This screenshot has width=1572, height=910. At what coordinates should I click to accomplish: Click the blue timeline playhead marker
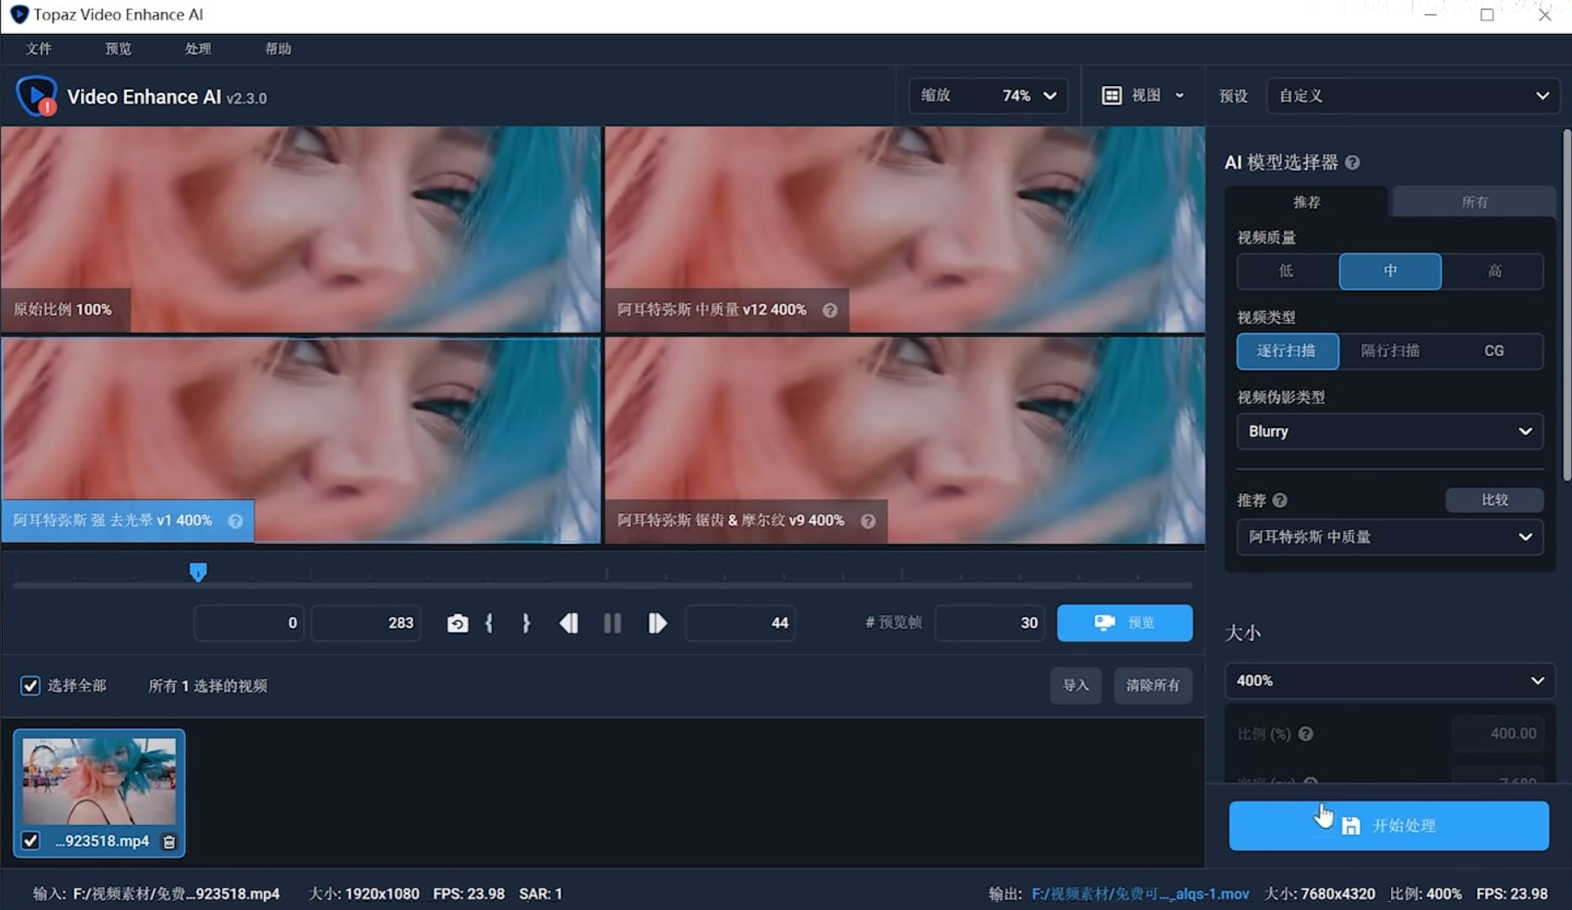(x=198, y=572)
